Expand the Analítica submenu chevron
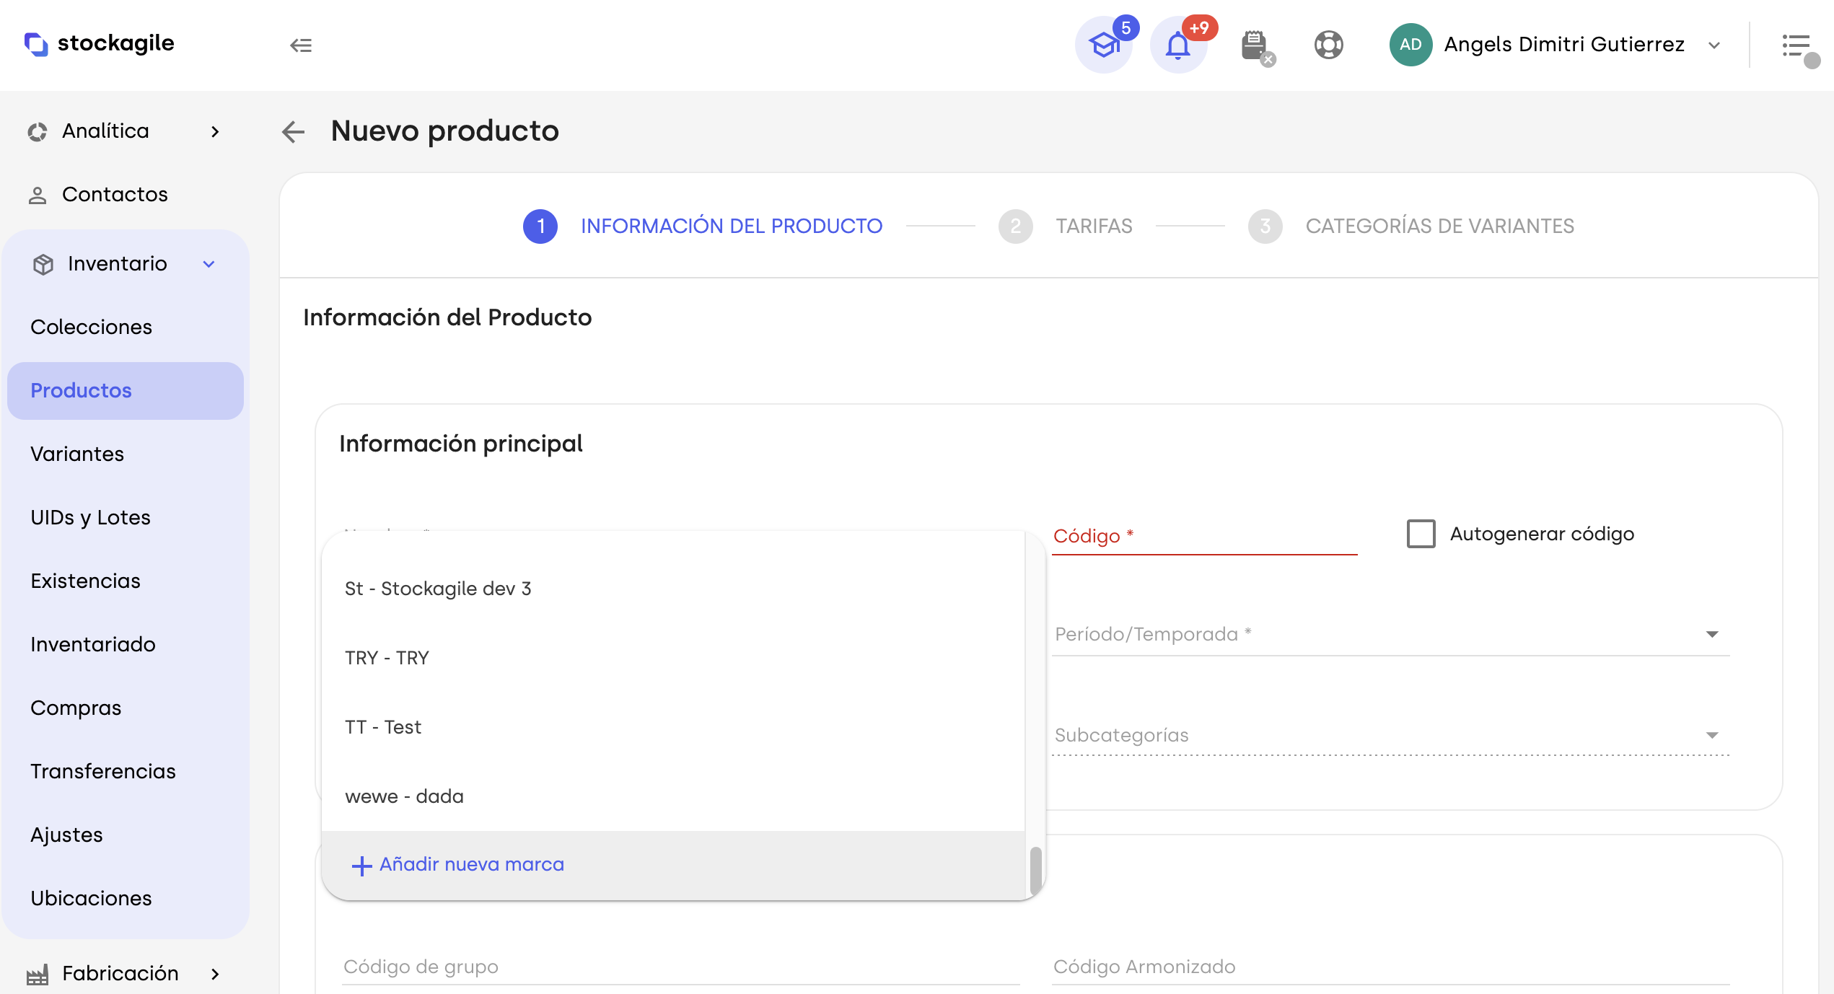The width and height of the screenshot is (1834, 994). pos(214,131)
